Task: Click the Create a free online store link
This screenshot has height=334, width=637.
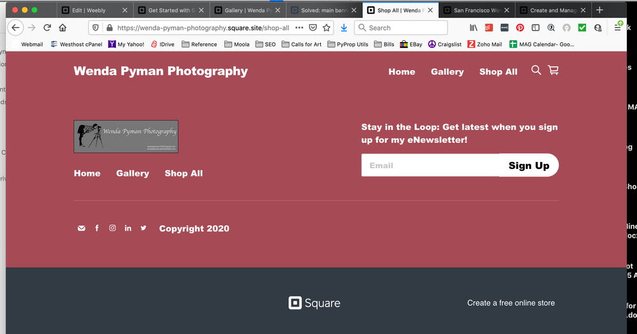Action: pos(511,303)
